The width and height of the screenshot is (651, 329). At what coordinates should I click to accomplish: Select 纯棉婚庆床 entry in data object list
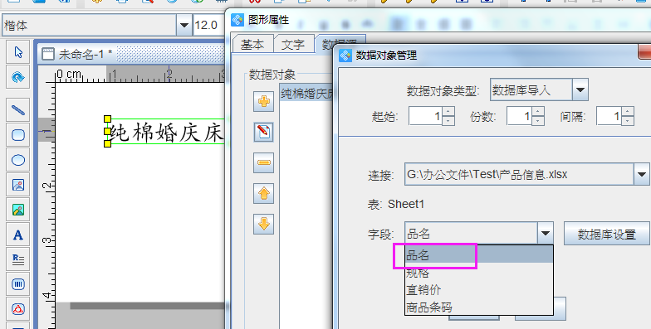pyautogui.click(x=306, y=94)
